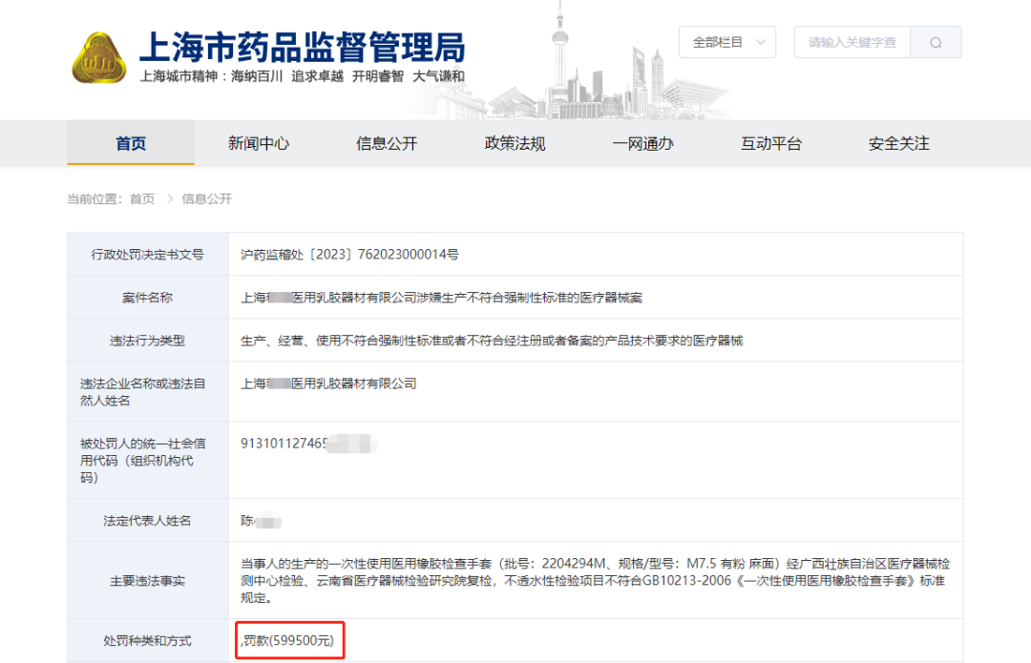This screenshot has height=663, width=1031.
Task: Switch to the 信息公开 navigation tab
Action: tap(387, 143)
